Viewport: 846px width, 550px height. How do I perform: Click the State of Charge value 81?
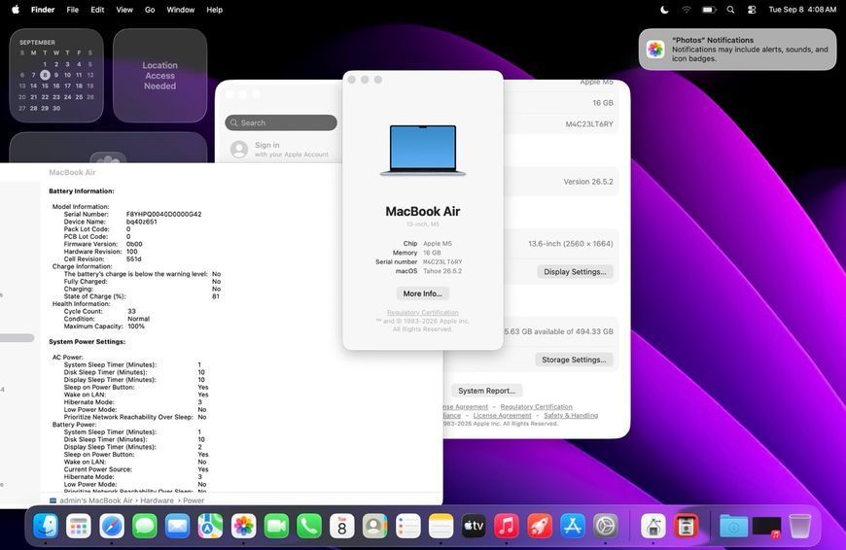click(x=216, y=296)
